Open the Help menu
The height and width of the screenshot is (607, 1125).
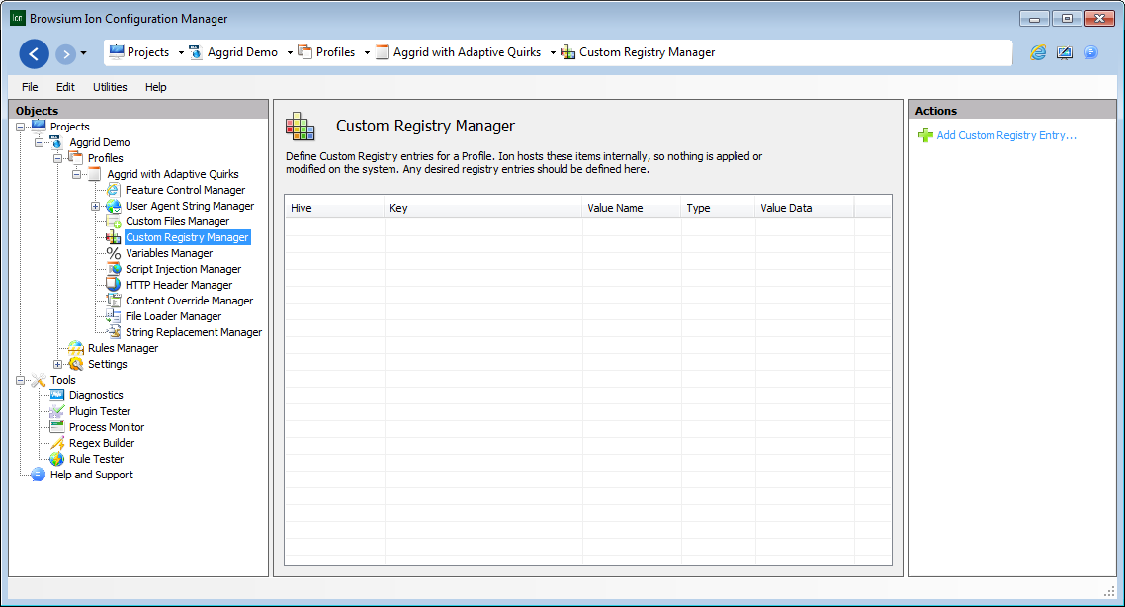[x=155, y=87]
